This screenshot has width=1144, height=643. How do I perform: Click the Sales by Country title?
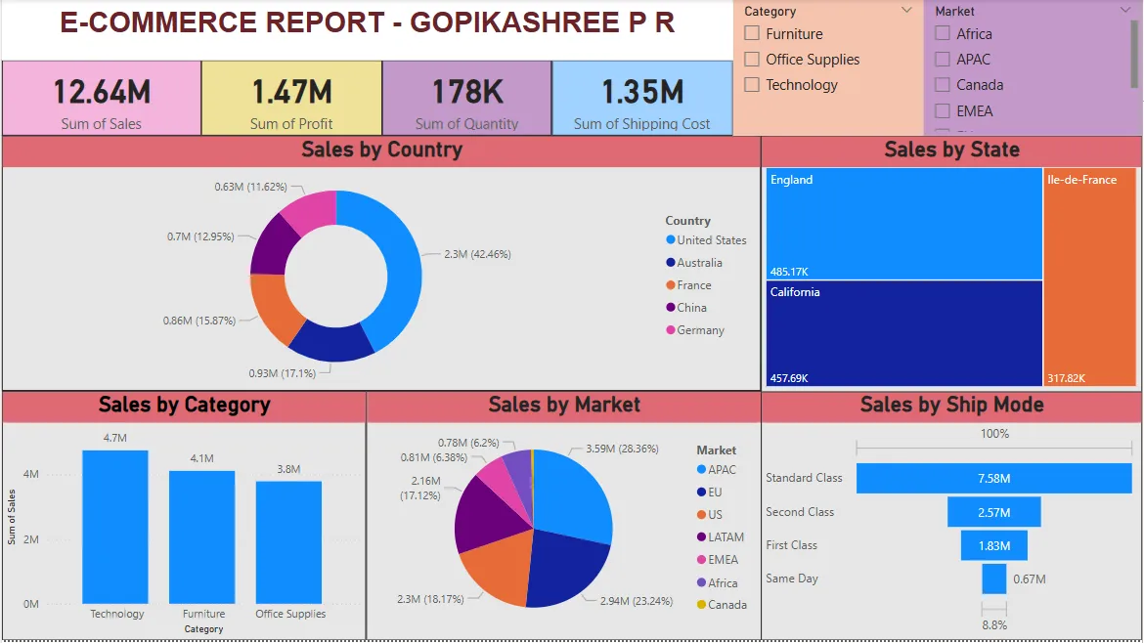tap(381, 150)
